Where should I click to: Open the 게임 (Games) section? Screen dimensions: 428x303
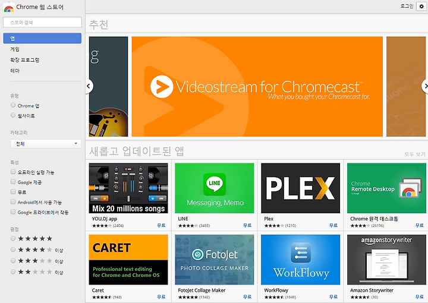coord(15,49)
